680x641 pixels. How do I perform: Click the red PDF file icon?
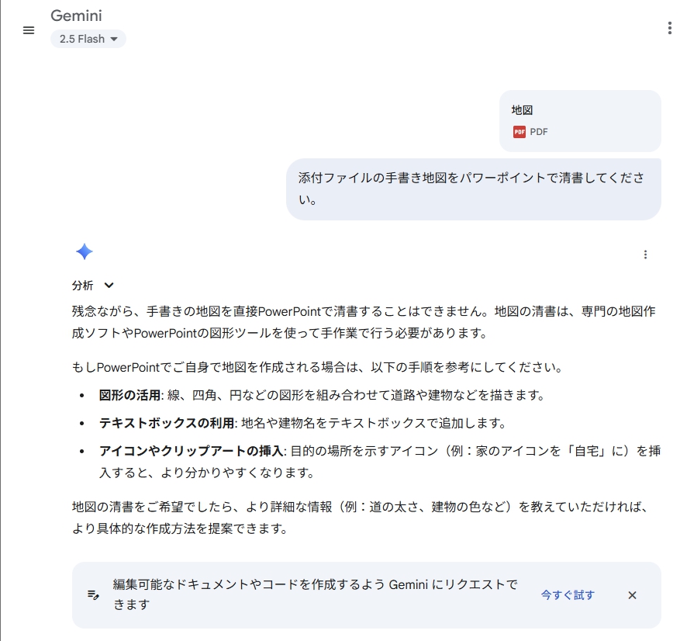[519, 132]
